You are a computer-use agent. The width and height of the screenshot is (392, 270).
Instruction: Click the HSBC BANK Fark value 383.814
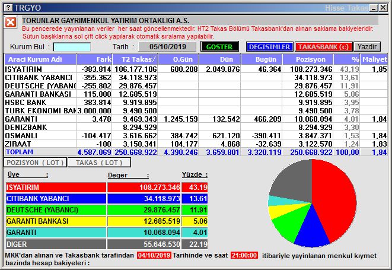point(97,102)
